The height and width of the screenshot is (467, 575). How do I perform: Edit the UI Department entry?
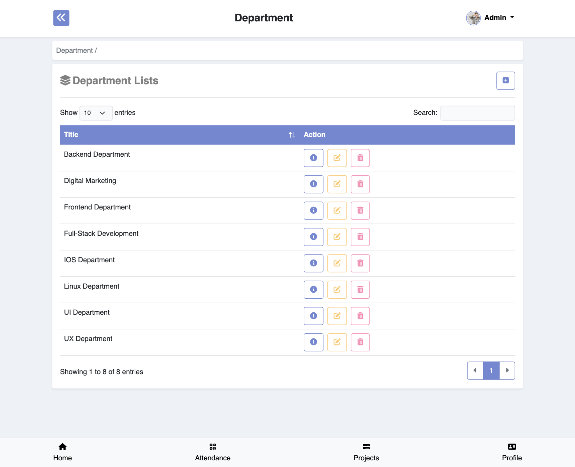tap(337, 316)
